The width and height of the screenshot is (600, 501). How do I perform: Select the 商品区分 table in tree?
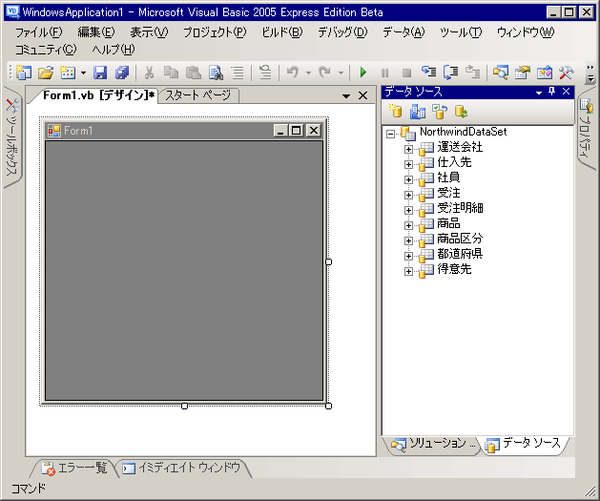tap(460, 239)
